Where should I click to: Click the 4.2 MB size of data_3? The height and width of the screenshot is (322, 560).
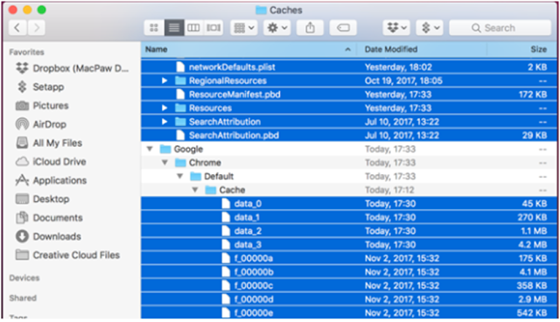[533, 244]
